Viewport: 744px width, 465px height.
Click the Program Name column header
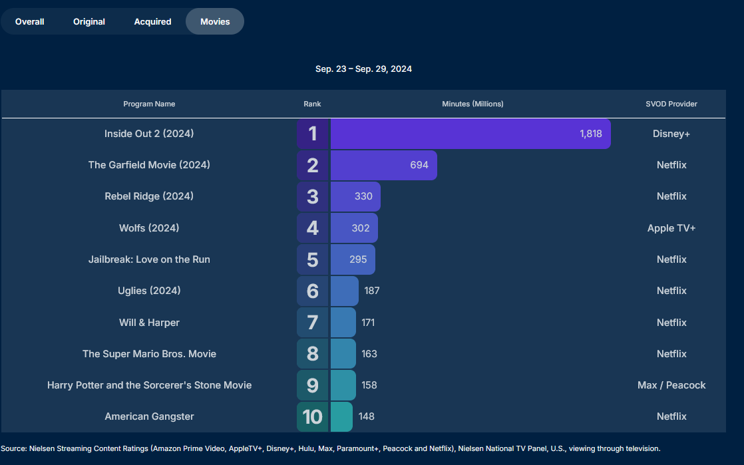(x=149, y=104)
